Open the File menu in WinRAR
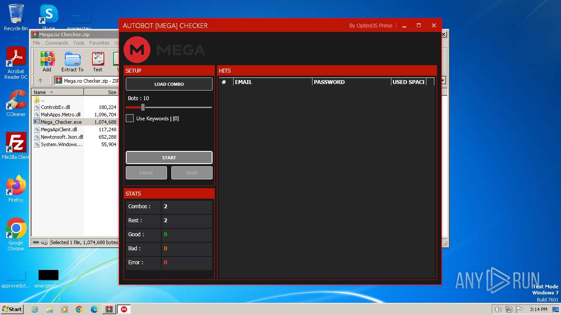Screen dimensions: 561x315 tap(36, 43)
